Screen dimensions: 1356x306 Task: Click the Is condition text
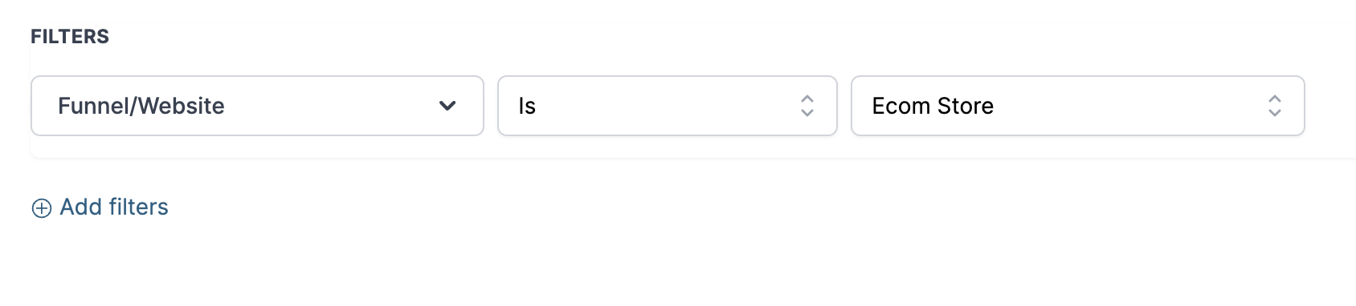(527, 106)
